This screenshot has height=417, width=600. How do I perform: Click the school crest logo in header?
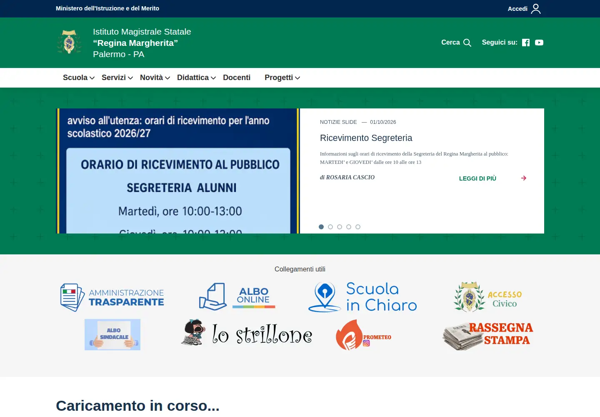pos(69,42)
